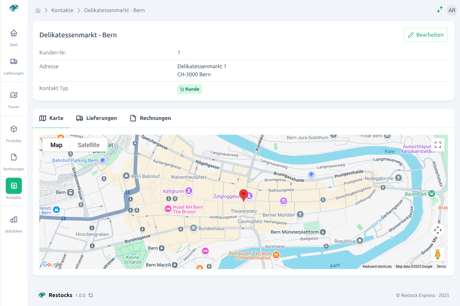Click the CH-3000 Bern address text
Image resolution: width=460 pixels, height=306 pixels.
[x=194, y=75]
